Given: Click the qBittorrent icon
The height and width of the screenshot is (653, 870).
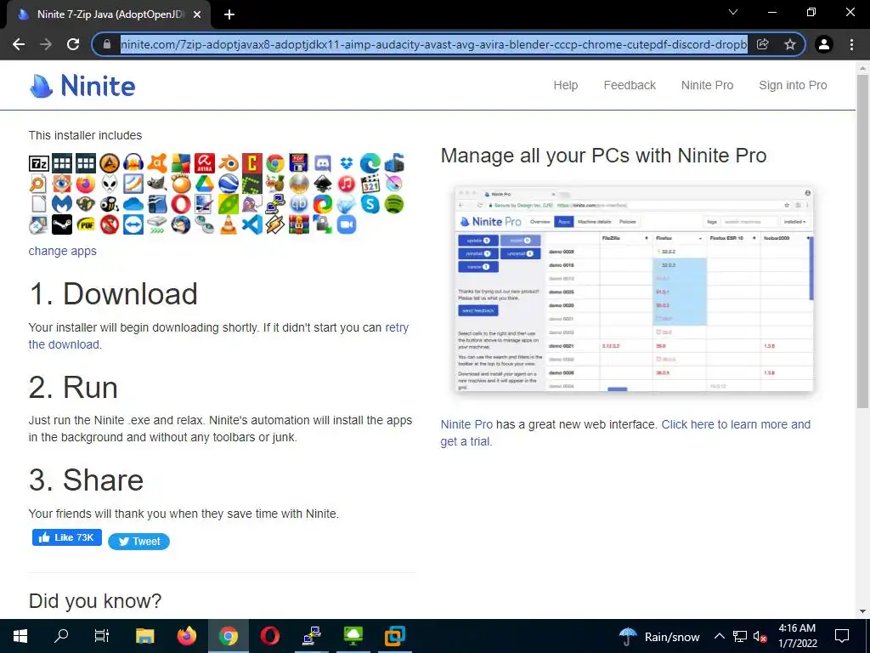Looking at the screenshot, I should coord(299,204).
